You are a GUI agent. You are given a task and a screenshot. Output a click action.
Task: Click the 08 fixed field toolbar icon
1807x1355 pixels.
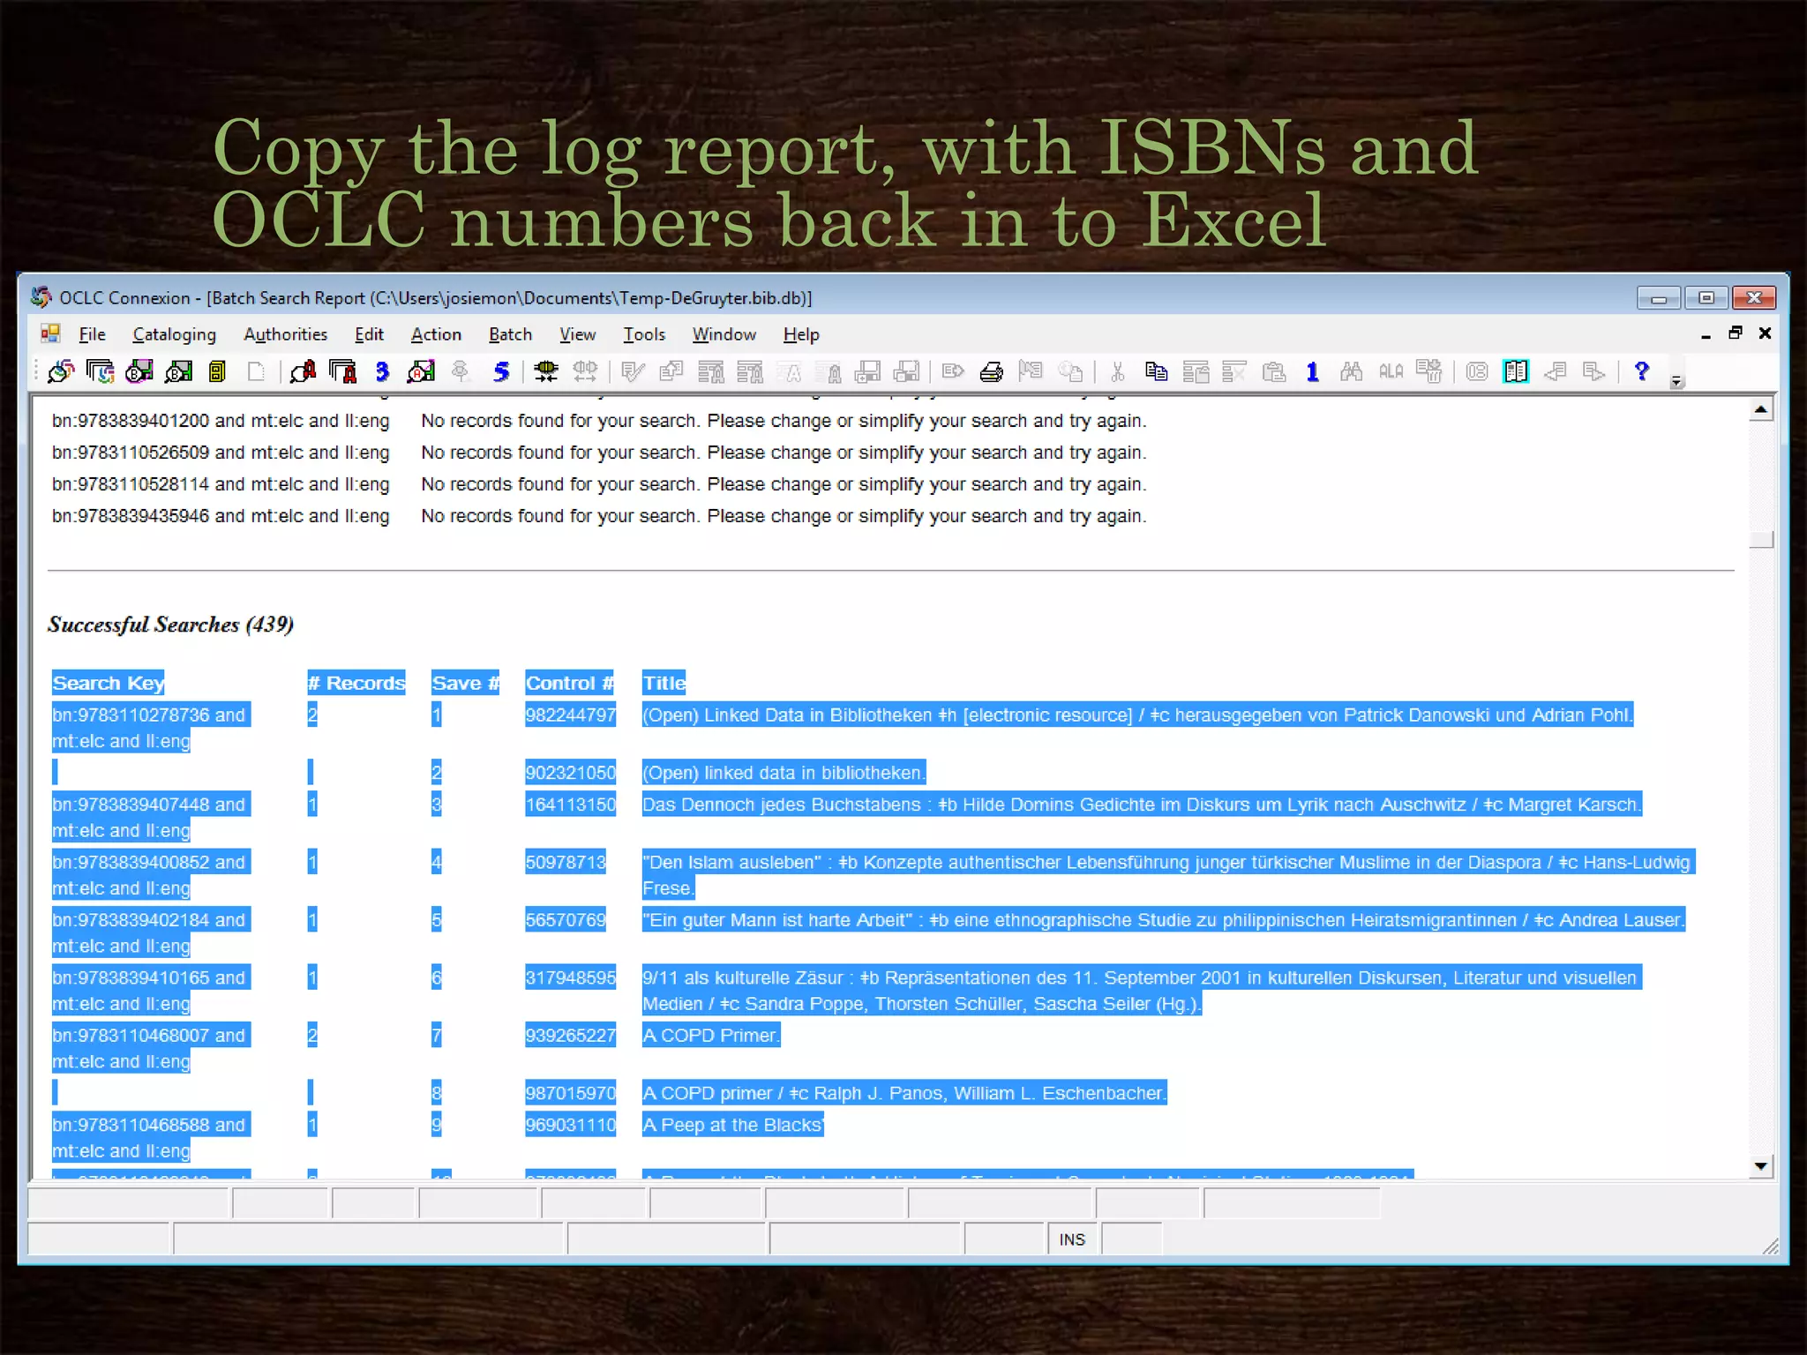(1477, 371)
